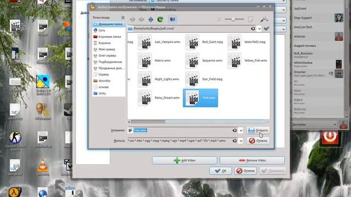Confirm the path with the checkmark icon

(267, 28)
